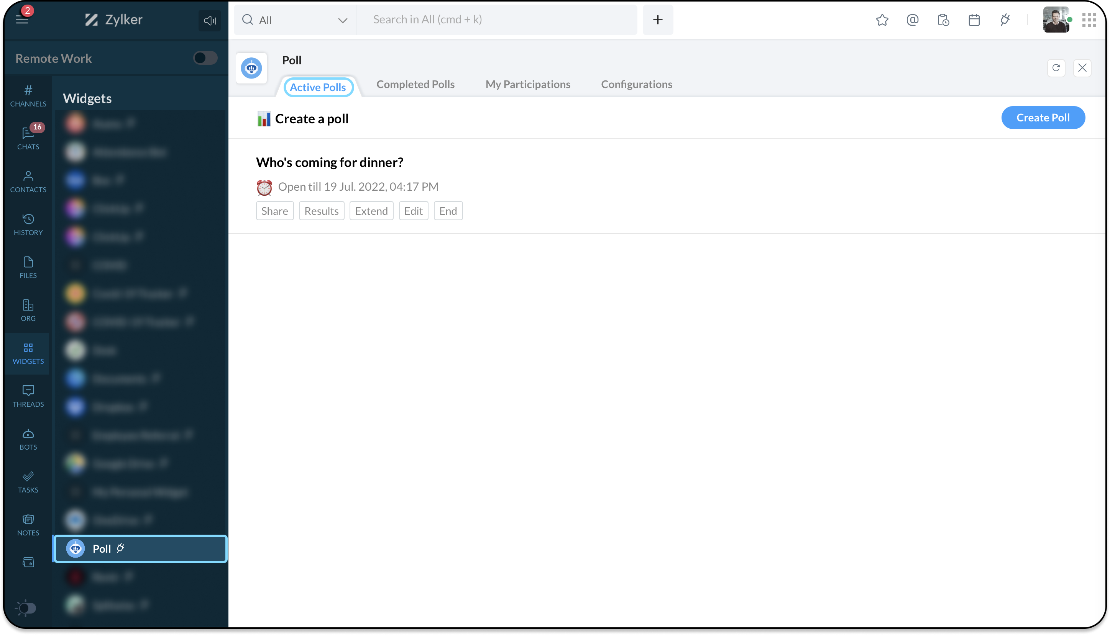Open the Bots sidebar section
This screenshot has height=635, width=1110.
coord(28,439)
